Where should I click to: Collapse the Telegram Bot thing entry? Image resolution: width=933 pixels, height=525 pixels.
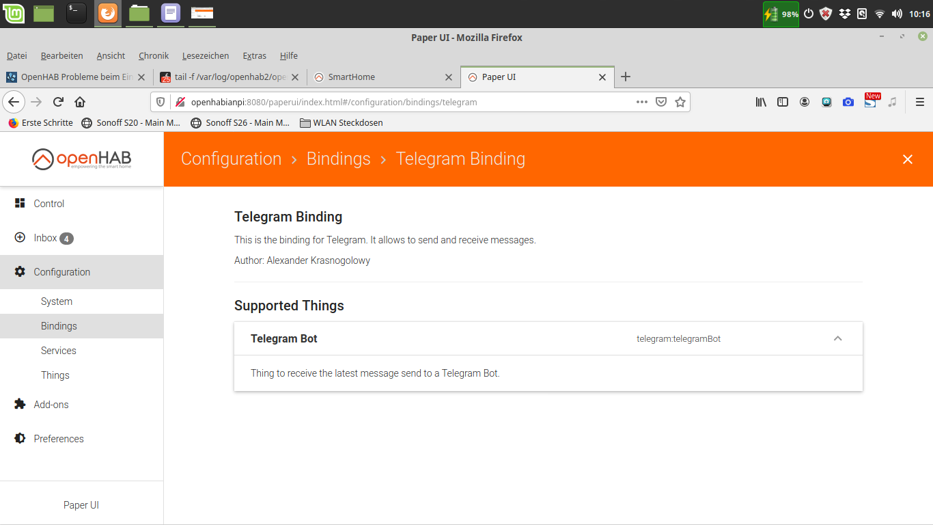pyautogui.click(x=838, y=338)
